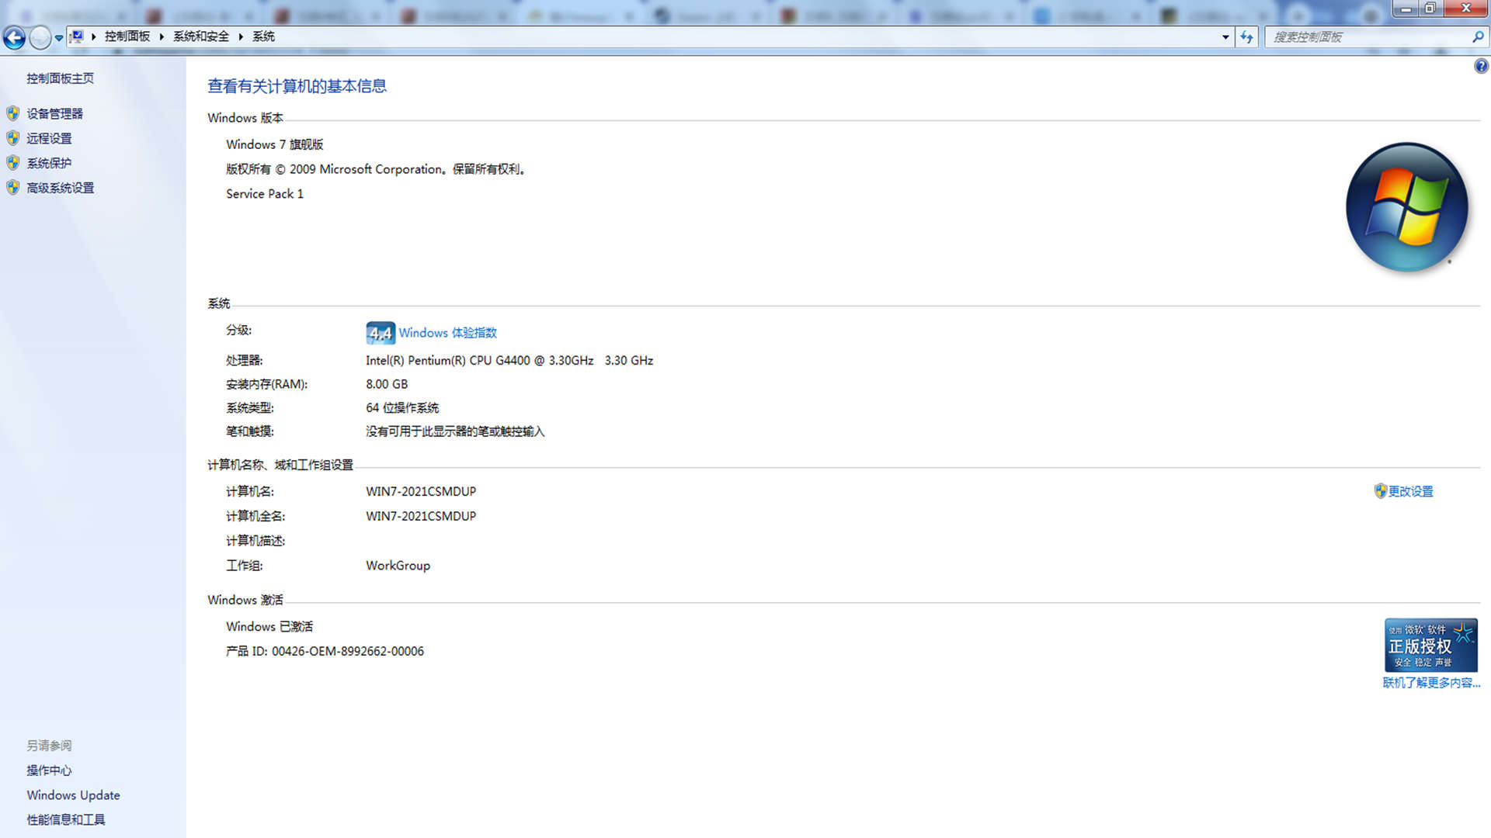Open 控制面板 breadcrumb item
Image resolution: width=1491 pixels, height=838 pixels.
127,36
